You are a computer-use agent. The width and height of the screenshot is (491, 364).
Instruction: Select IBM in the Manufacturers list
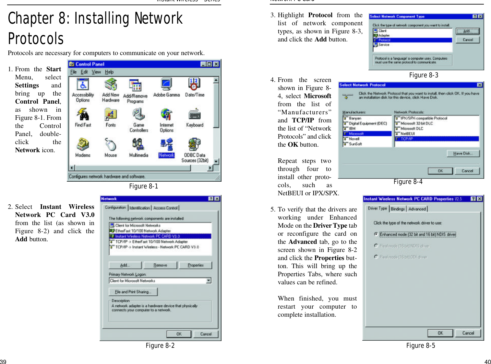click(x=367, y=129)
